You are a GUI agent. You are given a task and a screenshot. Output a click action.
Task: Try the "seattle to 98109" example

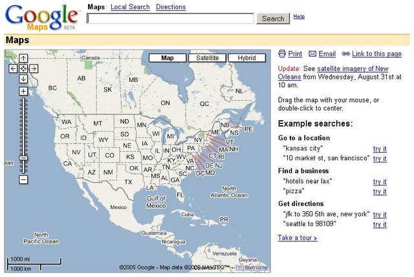tap(380, 225)
